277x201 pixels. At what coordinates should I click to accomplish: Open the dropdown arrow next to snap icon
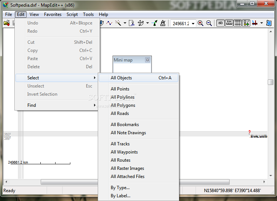click(261, 23)
